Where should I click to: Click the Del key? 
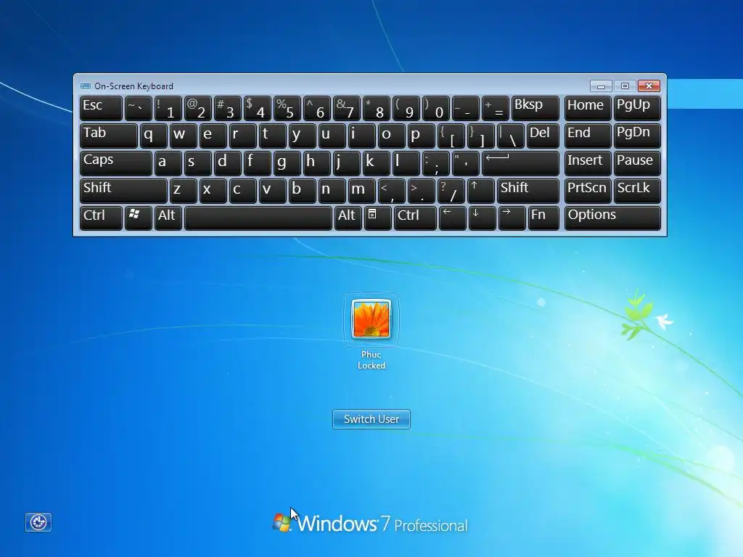(x=543, y=136)
